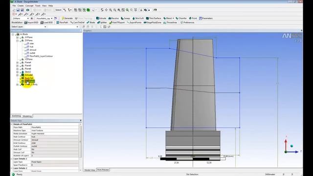Select the Extrude4 feature in tree
The height and width of the screenshot is (176, 313).
coord(29,75)
